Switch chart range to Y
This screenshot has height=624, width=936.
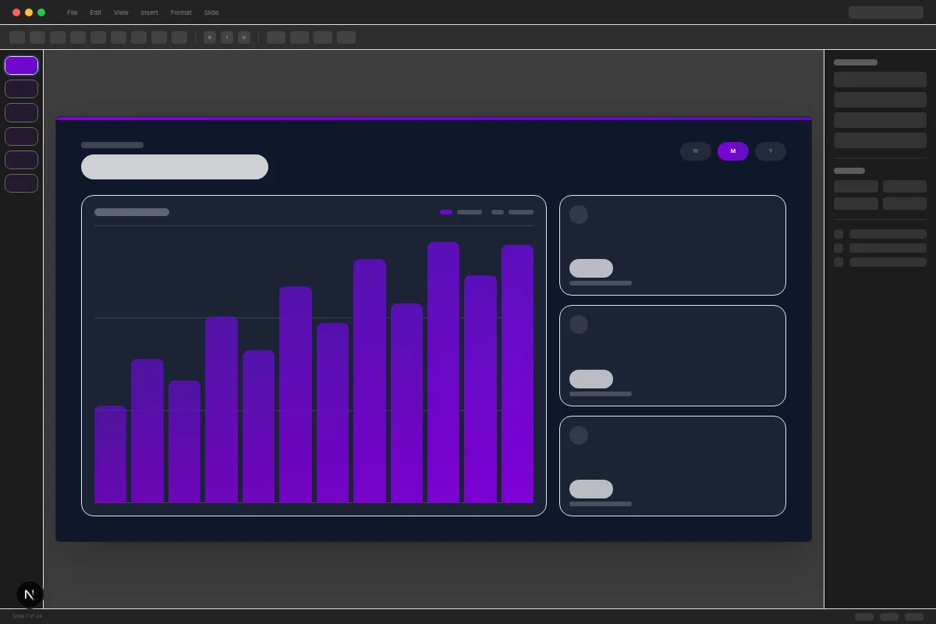[x=771, y=151]
